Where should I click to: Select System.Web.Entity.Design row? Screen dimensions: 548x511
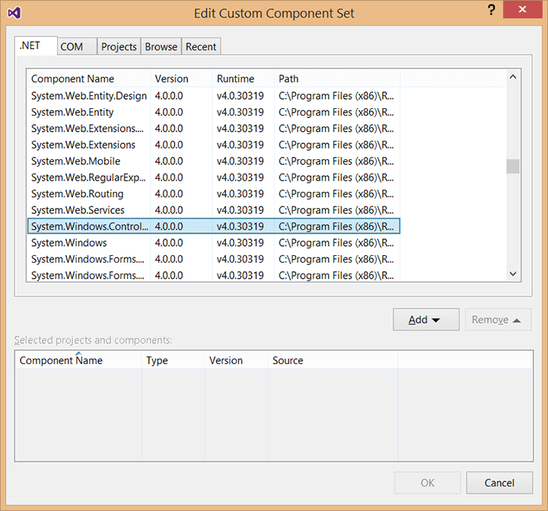click(x=214, y=96)
